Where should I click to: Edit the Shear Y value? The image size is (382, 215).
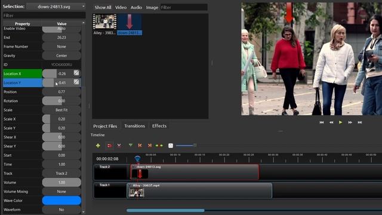tap(61, 146)
